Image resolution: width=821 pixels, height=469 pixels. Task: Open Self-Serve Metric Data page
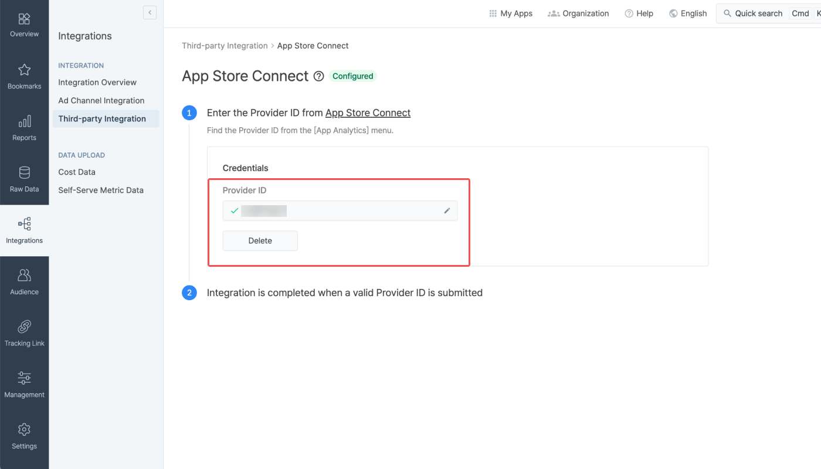101,191
